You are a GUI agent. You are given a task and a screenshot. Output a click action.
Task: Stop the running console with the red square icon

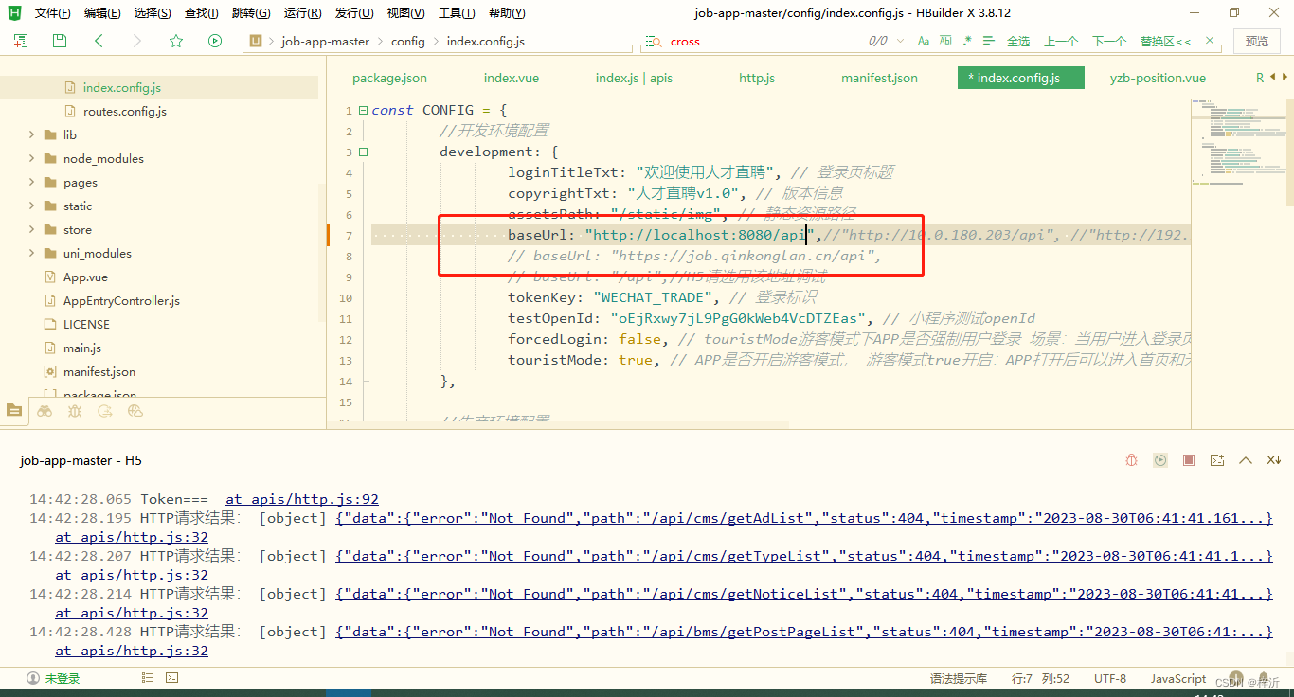(x=1189, y=459)
